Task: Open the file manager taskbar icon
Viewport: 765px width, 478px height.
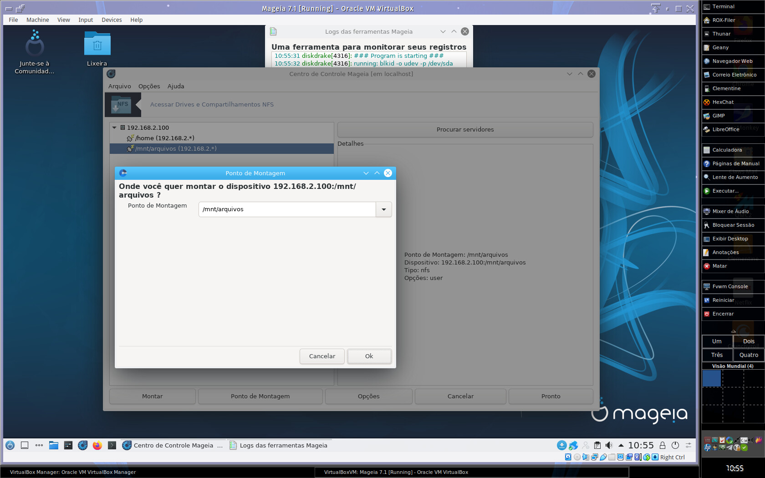Action: [x=54, y=445]
